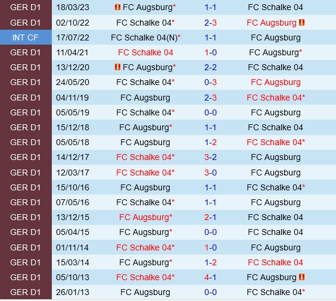The height and width of the screenshot is (301, 336).
Task: Select the 04/11/19 match date
Action: tap(73, 98)
